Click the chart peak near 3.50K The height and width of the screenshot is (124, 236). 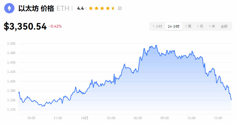coord(156,45)
